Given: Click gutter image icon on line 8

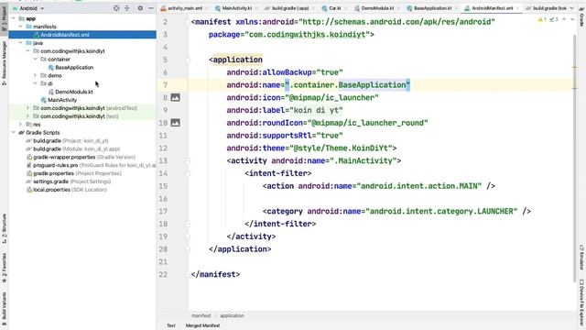Looking at the screenshot, I should 175,98.
